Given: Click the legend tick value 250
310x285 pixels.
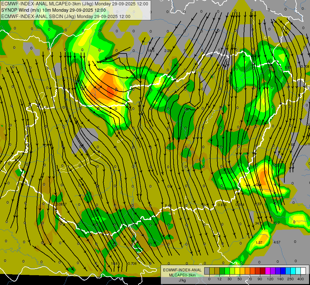Looking at the screenshot, I should 290,279.
